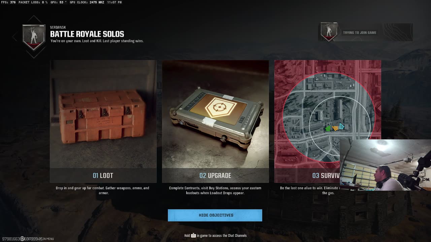This screenshot has height=242, width=431.
Task: Select the orange loot crate image
Action: [103, 114]
